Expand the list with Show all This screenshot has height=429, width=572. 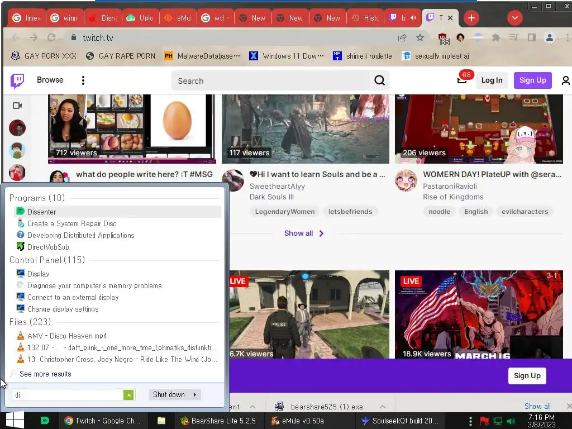pyautogui.click(x=304, y=233)
